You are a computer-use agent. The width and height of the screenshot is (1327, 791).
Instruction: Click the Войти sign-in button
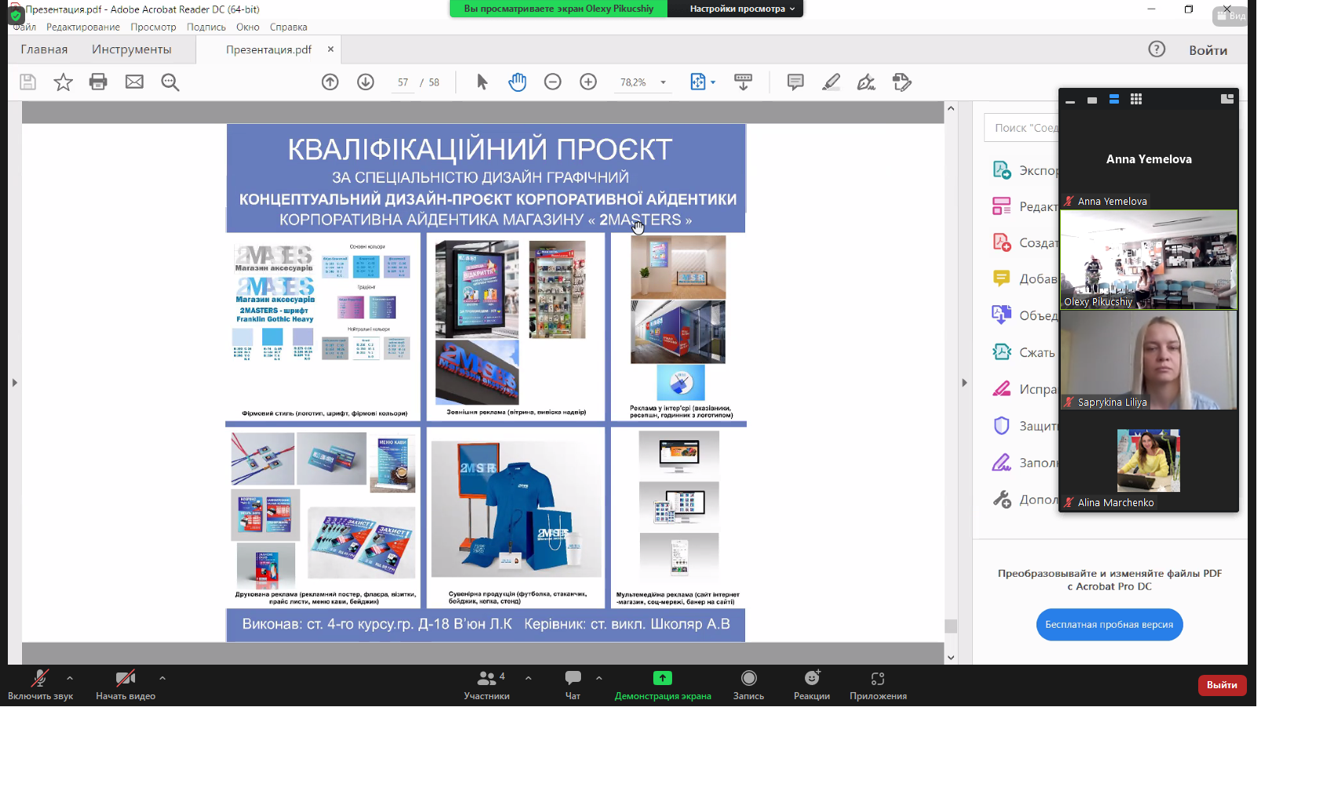[1208, 50]
